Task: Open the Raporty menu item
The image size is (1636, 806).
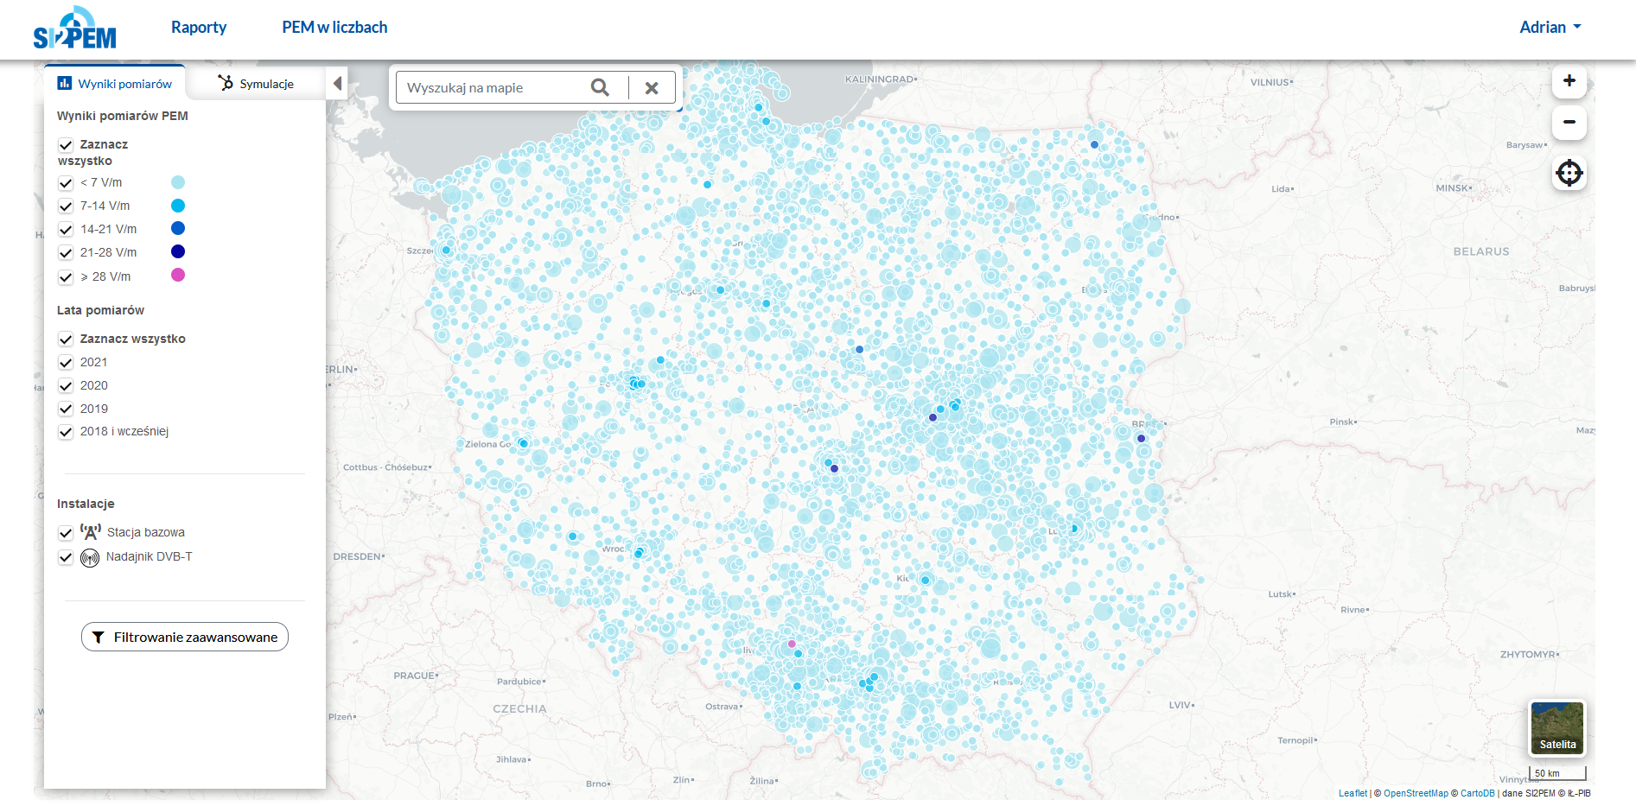Action: point(199,27)
